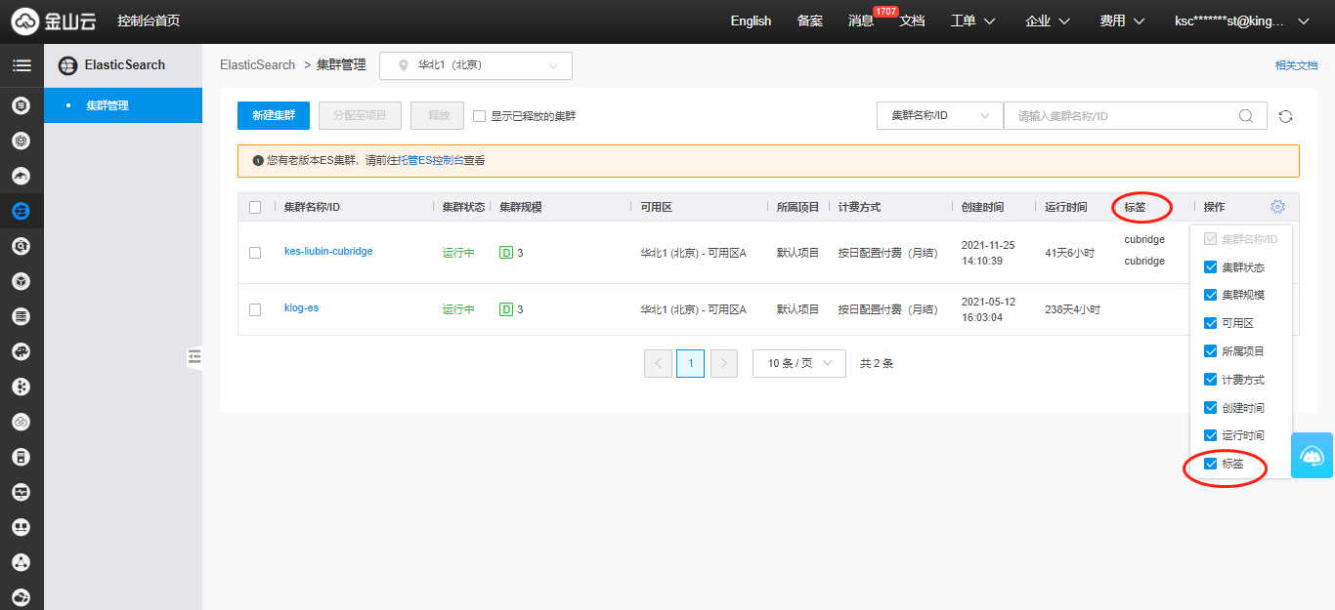The height and width of the screenshot is (610, 1335).
Task: Open the floating customer support icon
Action: point(1312,455)
